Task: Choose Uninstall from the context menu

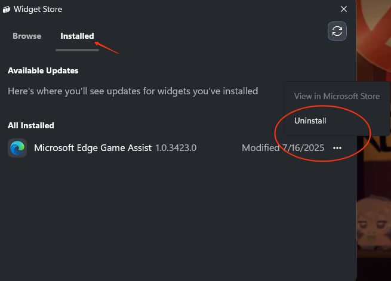Action: tap(310, 121)
